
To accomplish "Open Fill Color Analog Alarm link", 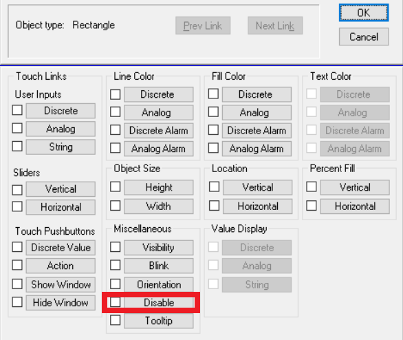I will [x=257, y=149].
